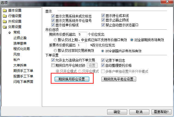The height and width of the screenshot is (117, 174).
Task: Confirm with the 确定 button
Action: (x=117, y=112)
